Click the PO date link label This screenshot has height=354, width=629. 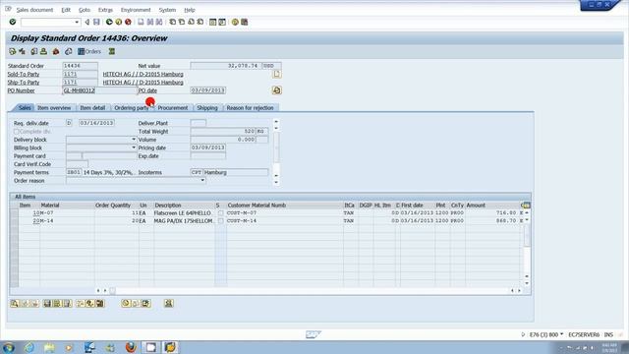click(x=147, y=90)
